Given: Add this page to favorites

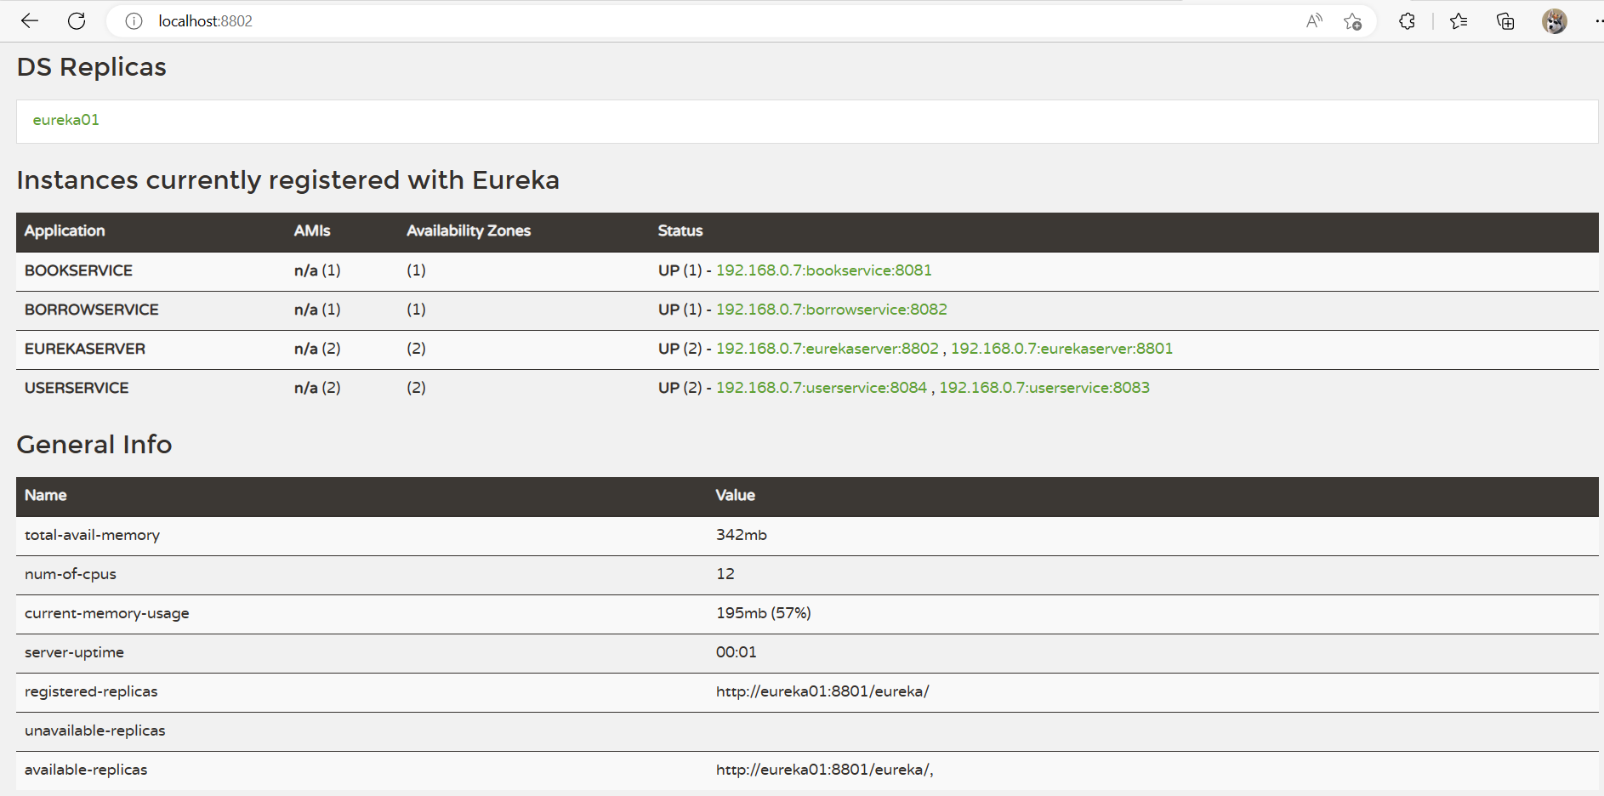Looking at the screenshot, I should coord(1352,21).
